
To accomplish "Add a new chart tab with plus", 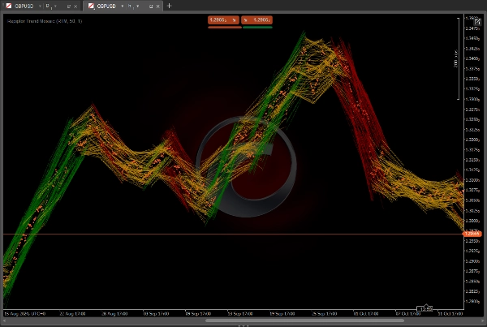I will [x=170, y=6].
